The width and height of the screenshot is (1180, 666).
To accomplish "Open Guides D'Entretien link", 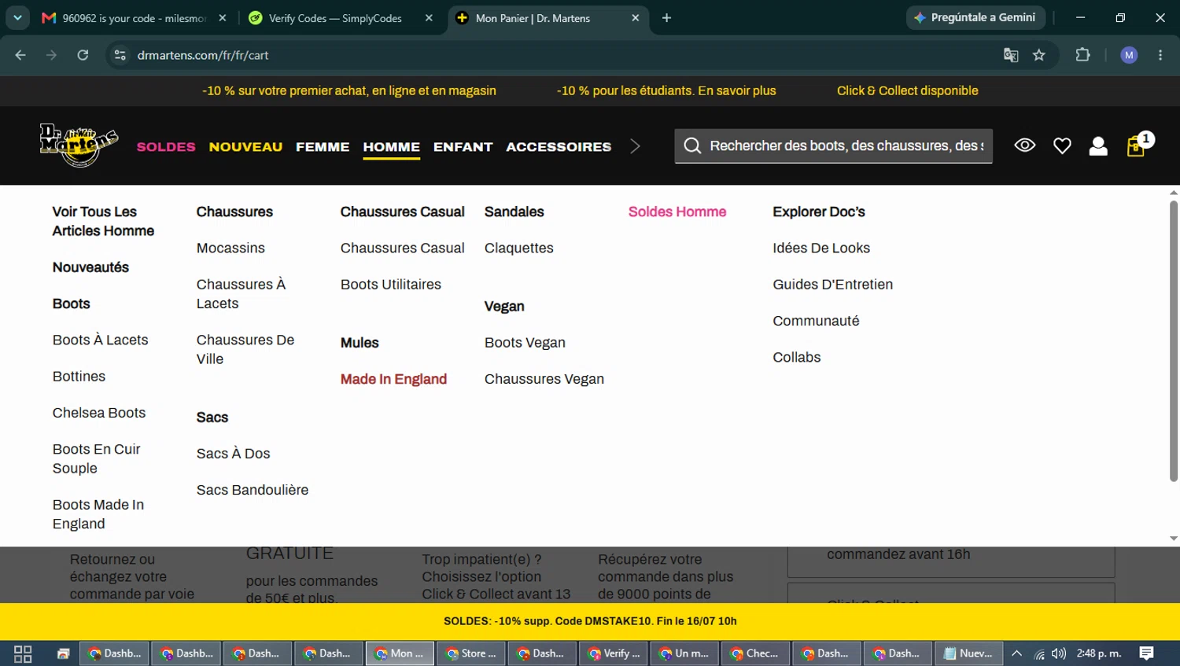I will [832, 285].
